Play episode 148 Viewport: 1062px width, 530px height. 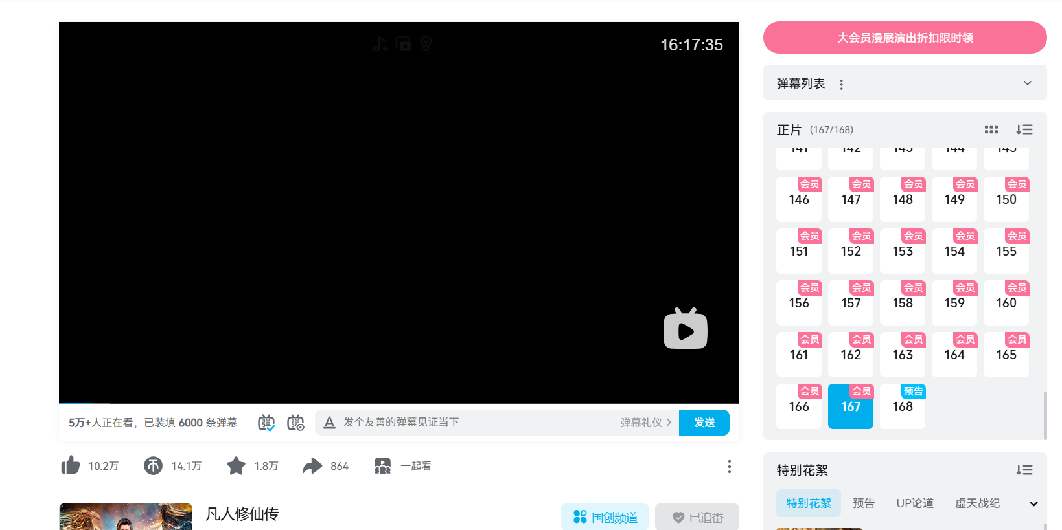click(903, 199)
